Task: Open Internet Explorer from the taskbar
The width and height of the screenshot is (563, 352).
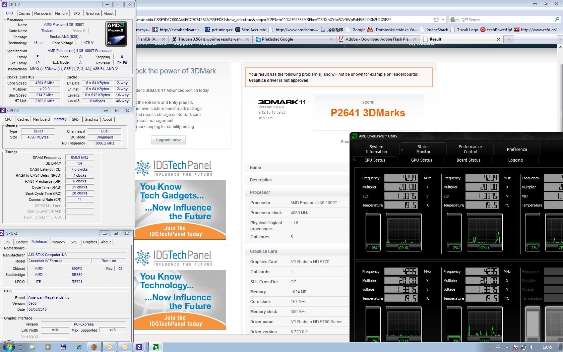Action: pos(78,347)
